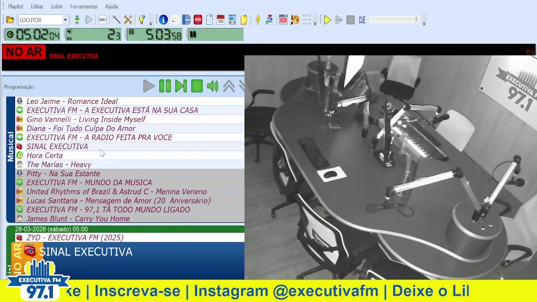Click the pause indicator display panel
The width and height of the screenshot is (537, 302).
click(x=215, y=34)
